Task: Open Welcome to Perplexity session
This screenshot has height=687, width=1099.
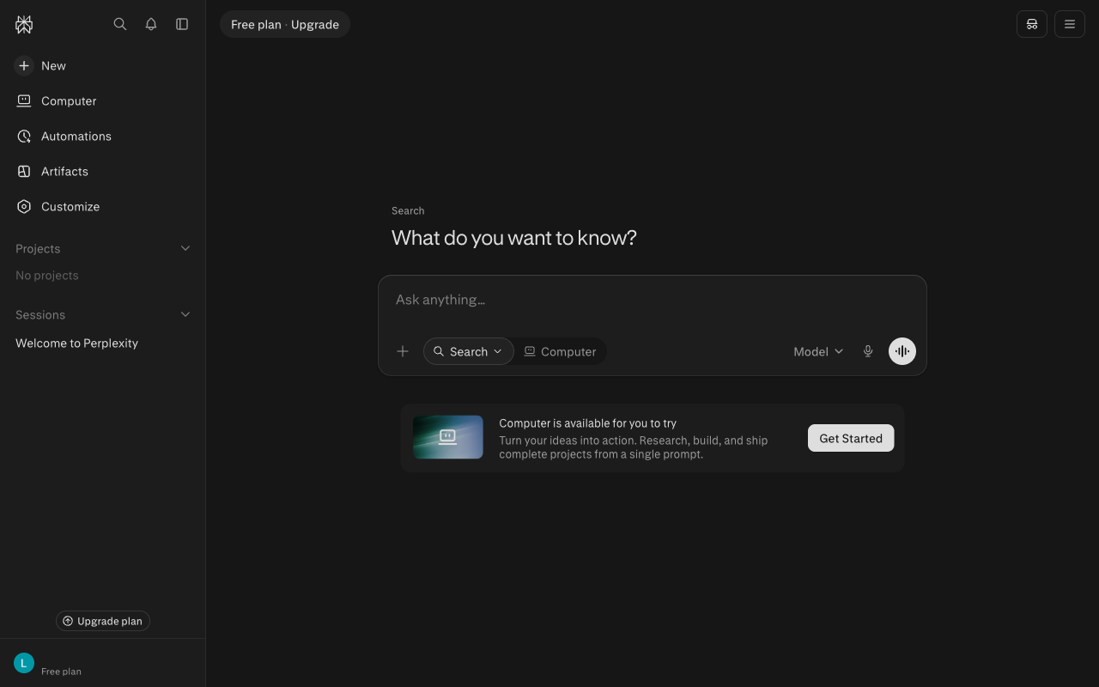Action: point(103,343)
